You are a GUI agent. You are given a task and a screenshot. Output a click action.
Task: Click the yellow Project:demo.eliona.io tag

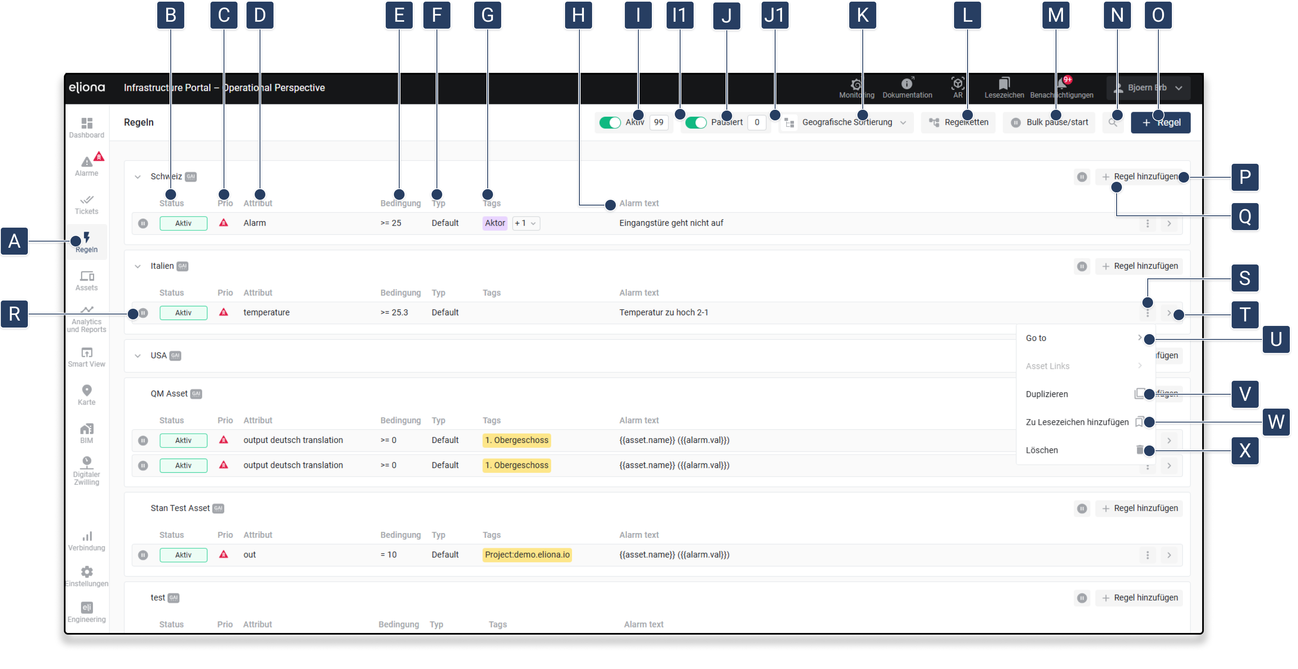tap(527, 555)
